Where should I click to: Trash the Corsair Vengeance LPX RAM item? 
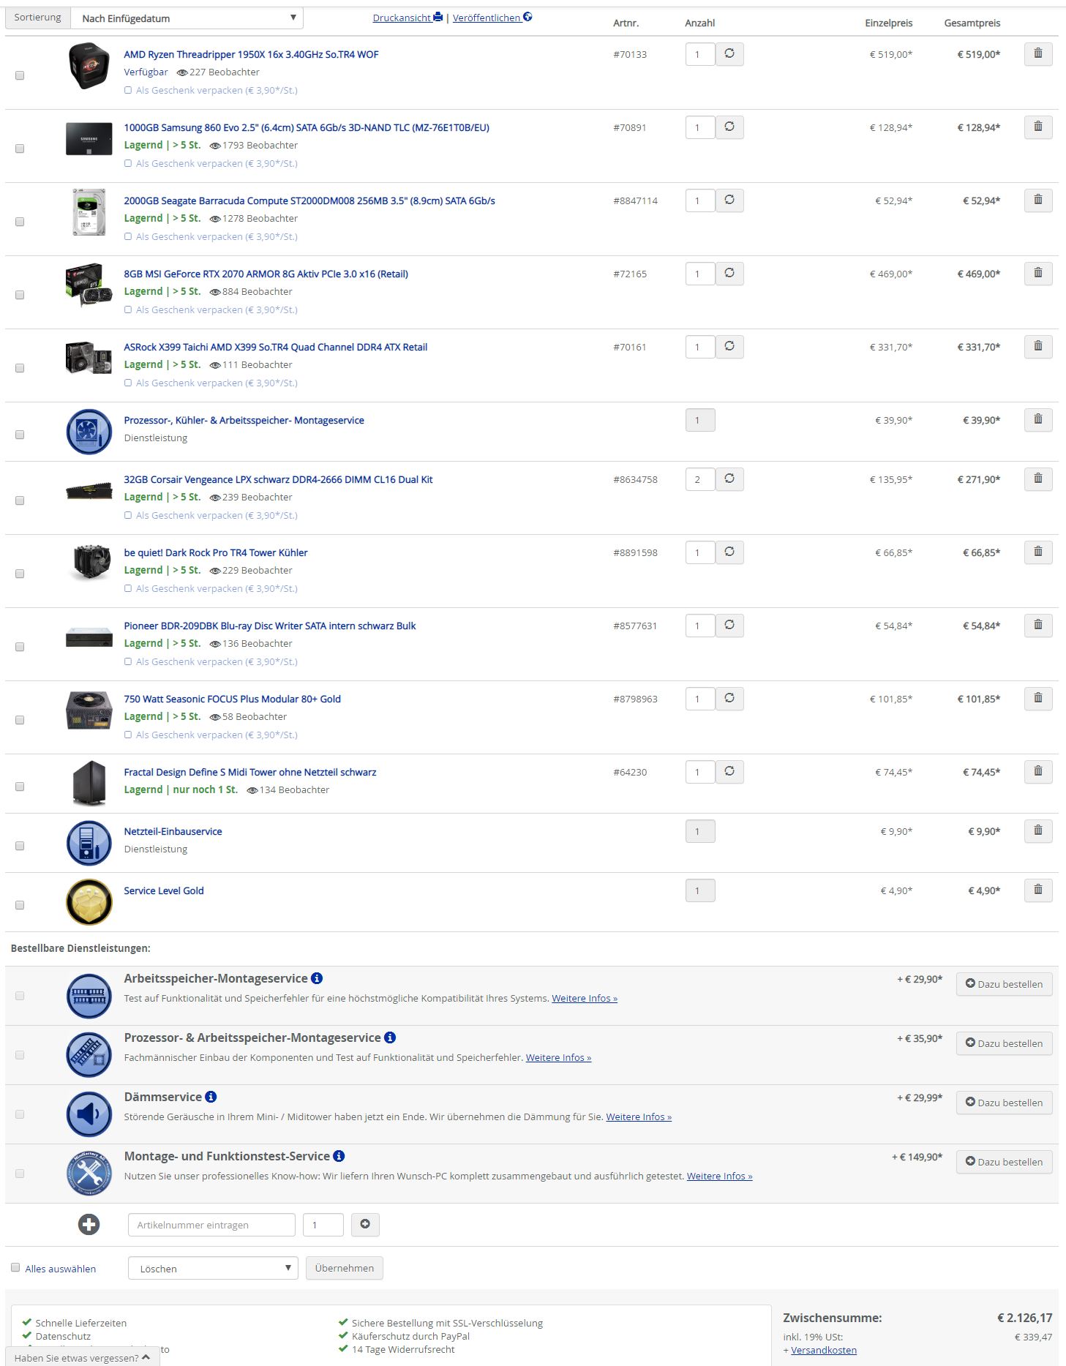1037,479
